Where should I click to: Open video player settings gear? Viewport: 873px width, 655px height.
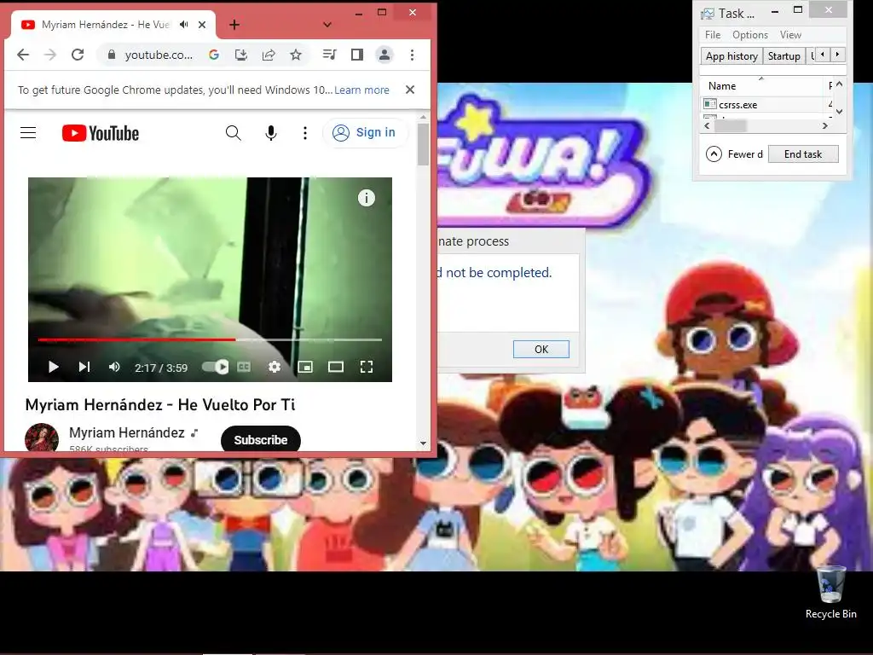tap(275, 367)
